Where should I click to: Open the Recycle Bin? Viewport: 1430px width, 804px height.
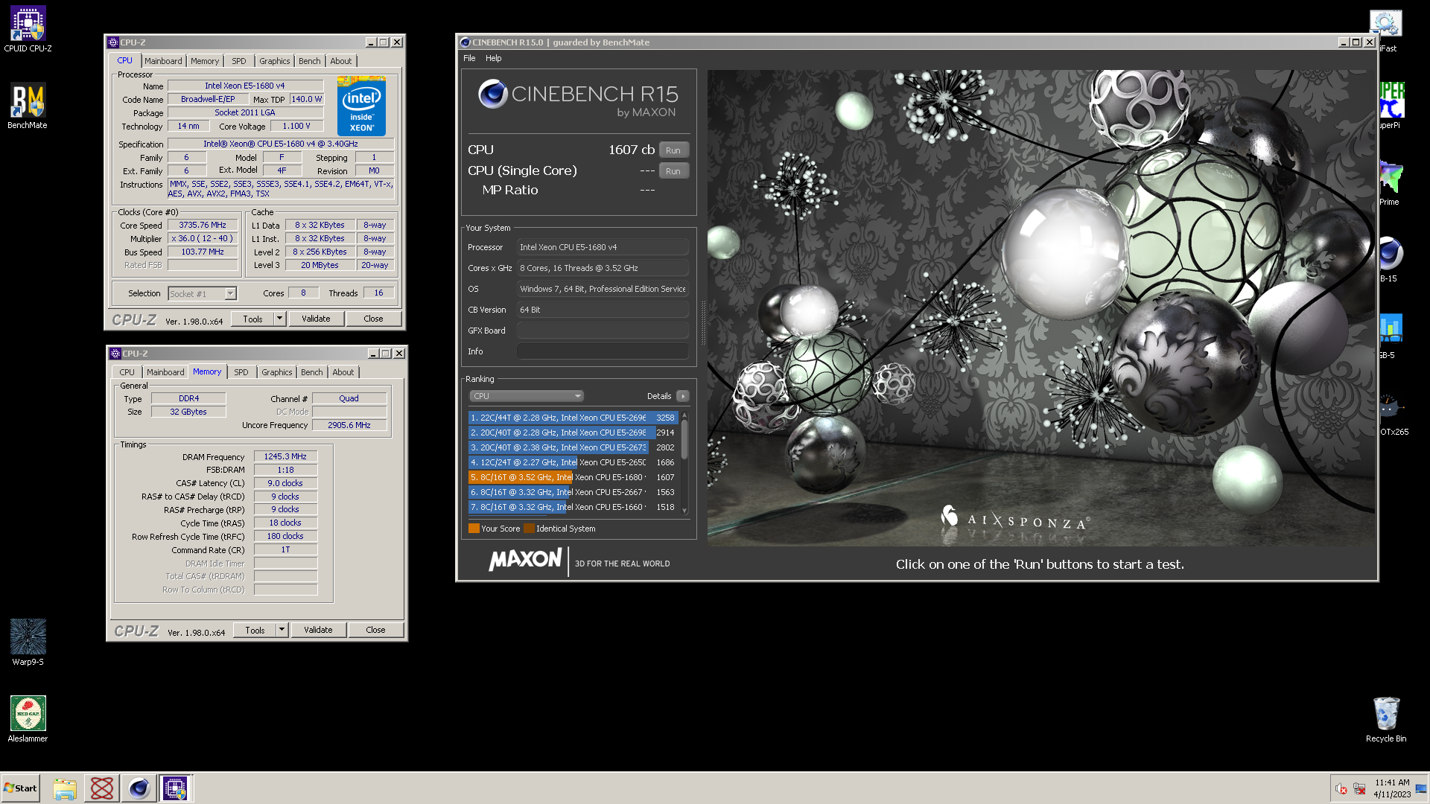[x=1386, y=718]
